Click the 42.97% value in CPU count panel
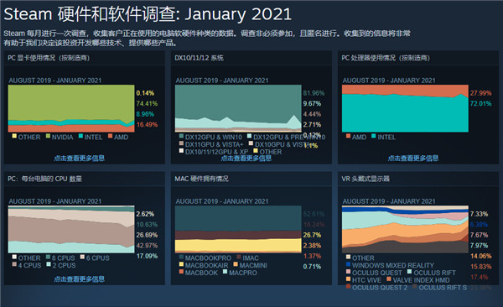This screenshot has height=307, width=503. 147,246
